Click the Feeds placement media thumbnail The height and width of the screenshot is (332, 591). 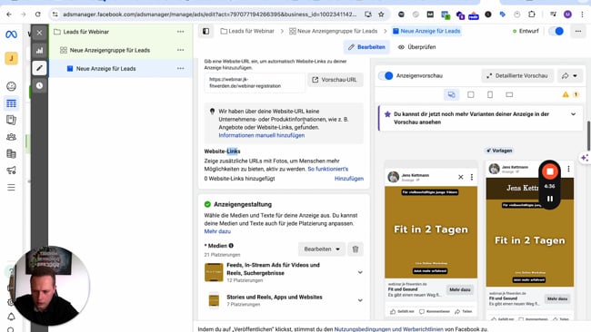point(214,272)
